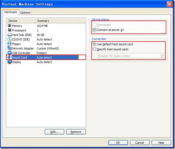175x149 pixels.
Task: Click the 1024 MB summary value
Action: pyautogui.click(x=42, y=26)
